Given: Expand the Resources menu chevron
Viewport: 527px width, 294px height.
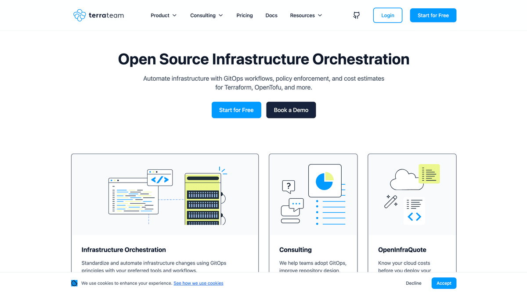Looking at the screenshot, I should coord(320,15).
